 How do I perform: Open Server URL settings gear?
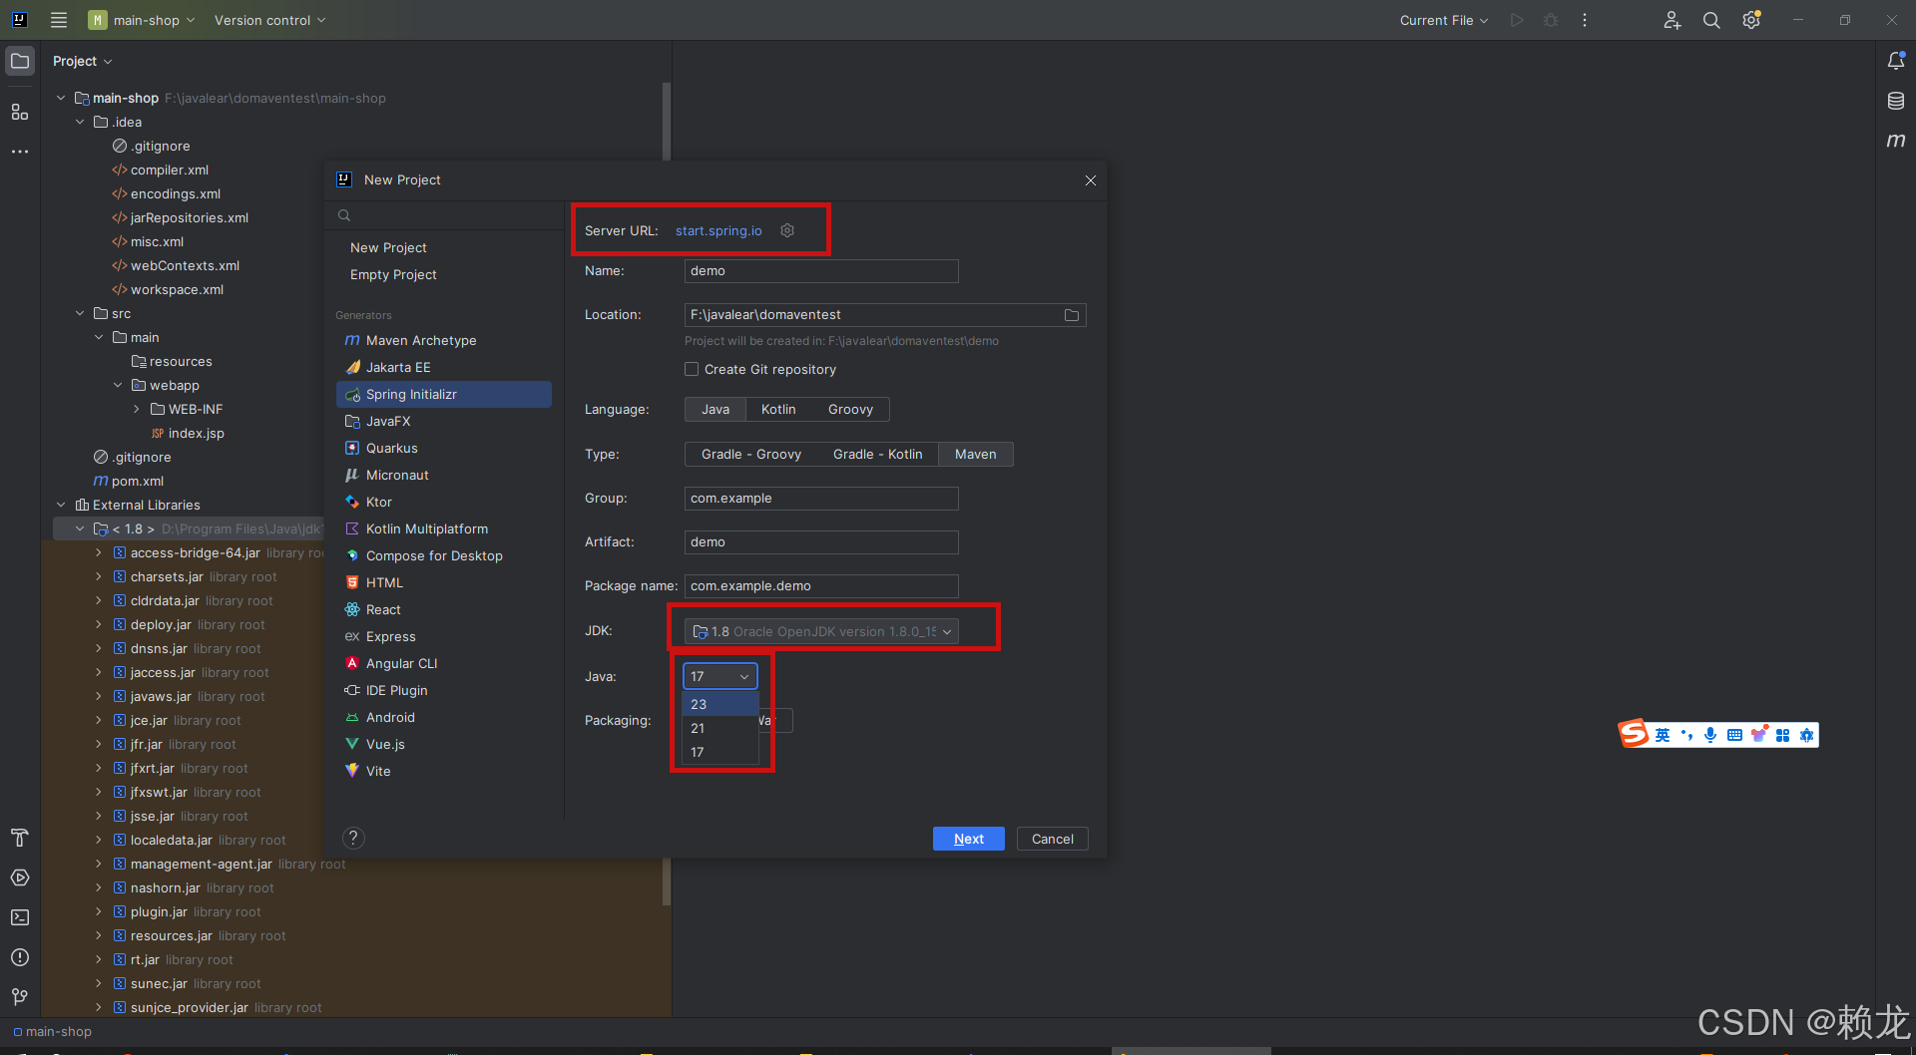coord(787,230)
